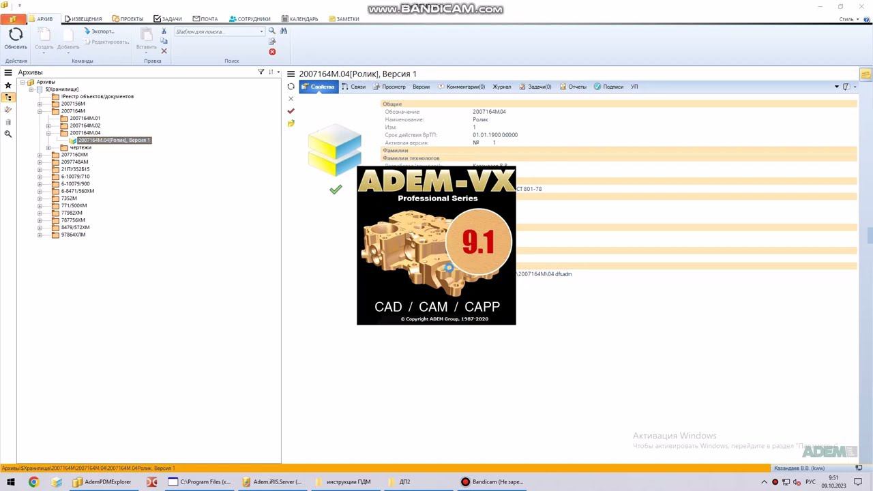Viewport: 873px width, 491px height.
Task: Click the orange application menu button
Action: click(x=13, y=19)
